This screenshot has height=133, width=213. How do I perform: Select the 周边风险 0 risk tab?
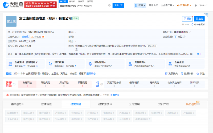(46, 84)
